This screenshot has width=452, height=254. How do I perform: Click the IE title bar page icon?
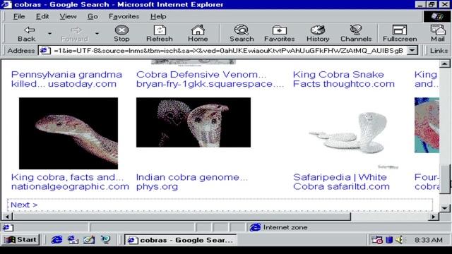pyautogui.click(x=6, y=5)
